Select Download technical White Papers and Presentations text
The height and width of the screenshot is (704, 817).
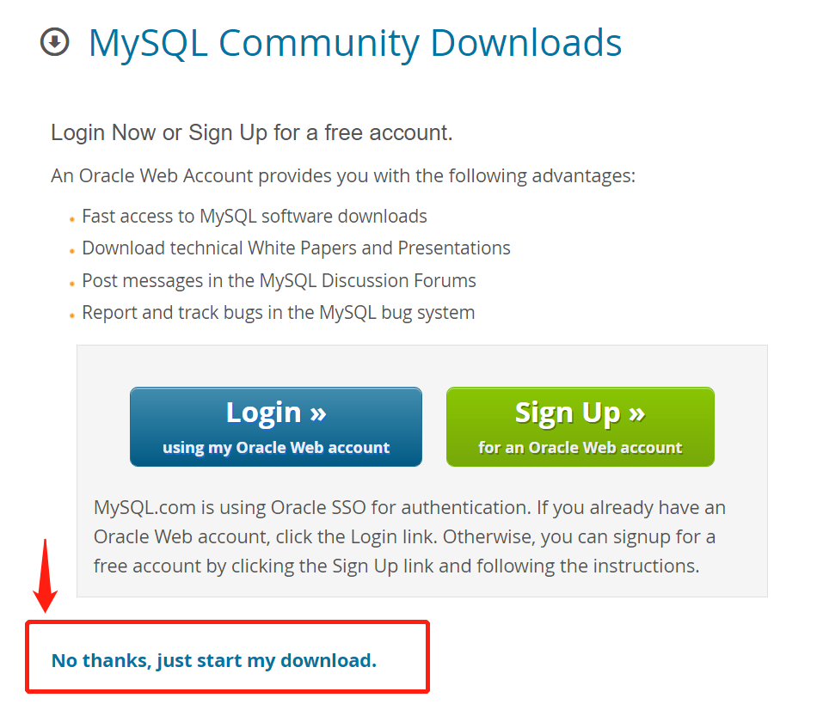pyautogui.click(x=296, y=248)
